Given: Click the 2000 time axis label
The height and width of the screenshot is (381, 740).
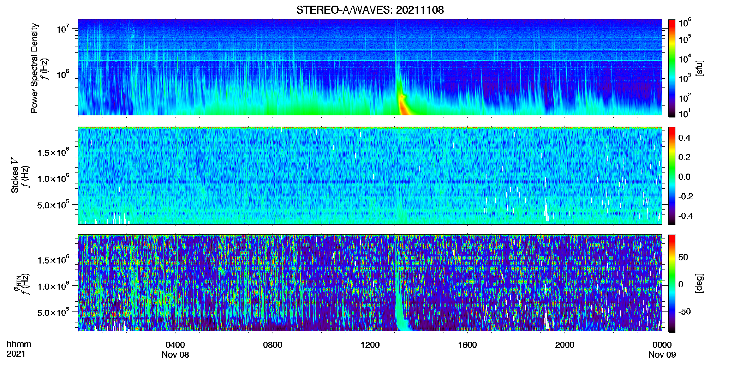Looking at the screenshot, I should 565,345.
